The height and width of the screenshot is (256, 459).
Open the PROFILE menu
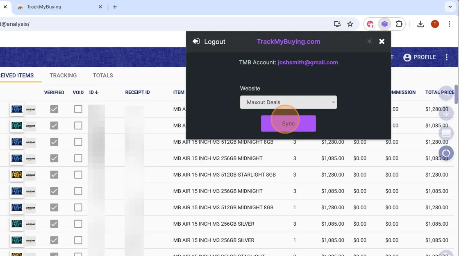click(420, 57)
